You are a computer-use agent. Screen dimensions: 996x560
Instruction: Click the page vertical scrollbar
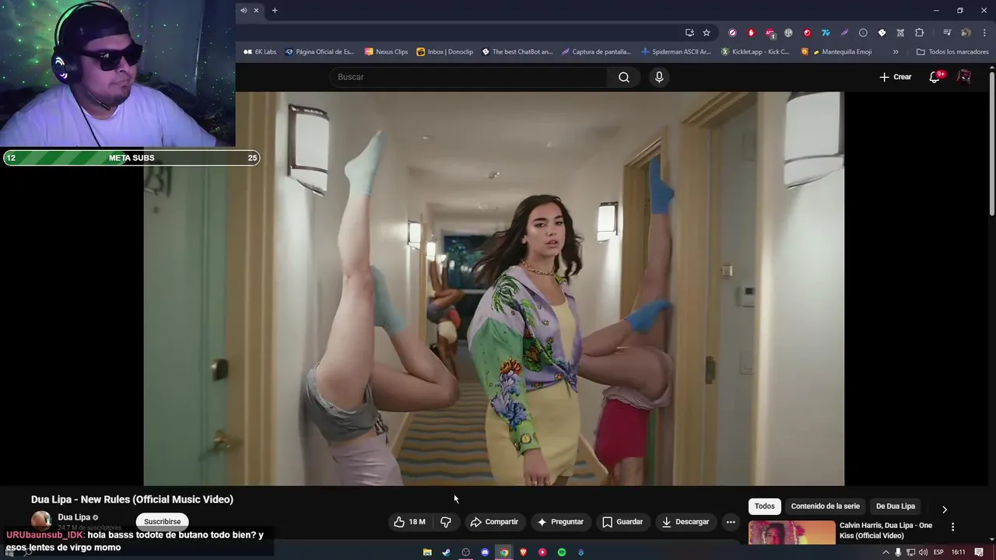[x=991, y=144]
